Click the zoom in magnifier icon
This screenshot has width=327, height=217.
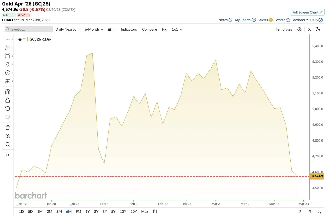pyautogui.click(x=8, y=136)
